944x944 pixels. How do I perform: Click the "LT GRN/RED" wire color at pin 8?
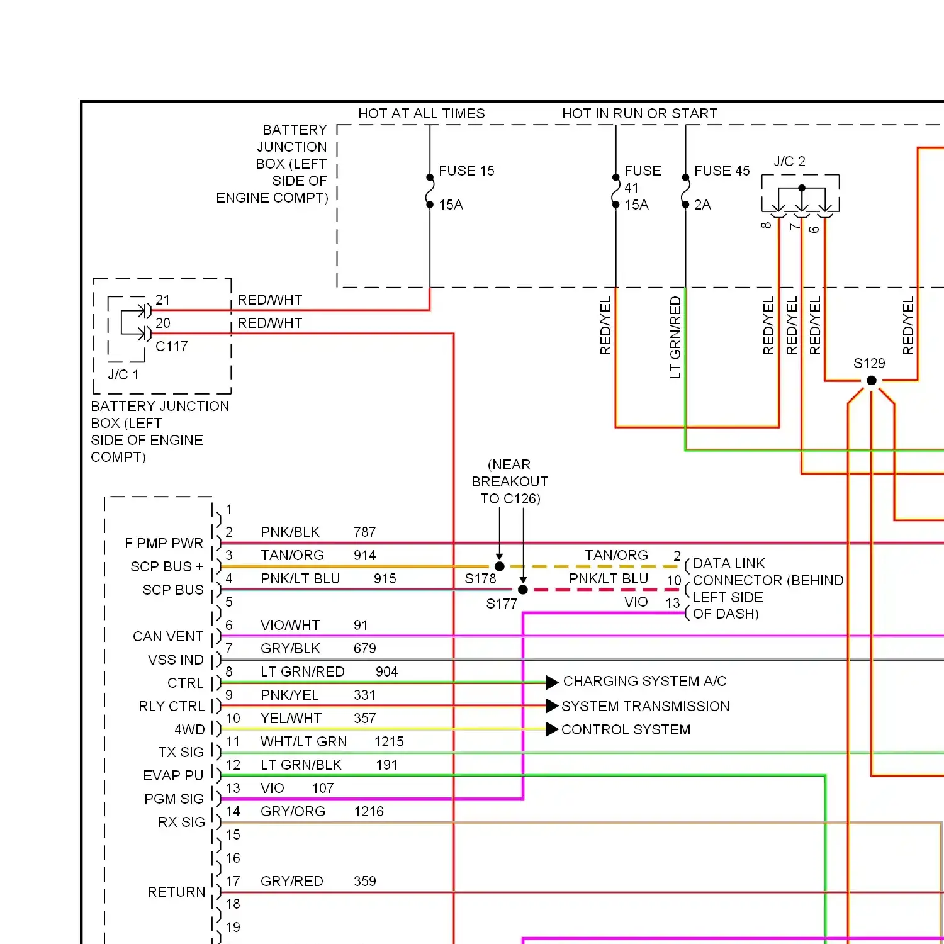[x=302, y=671]
